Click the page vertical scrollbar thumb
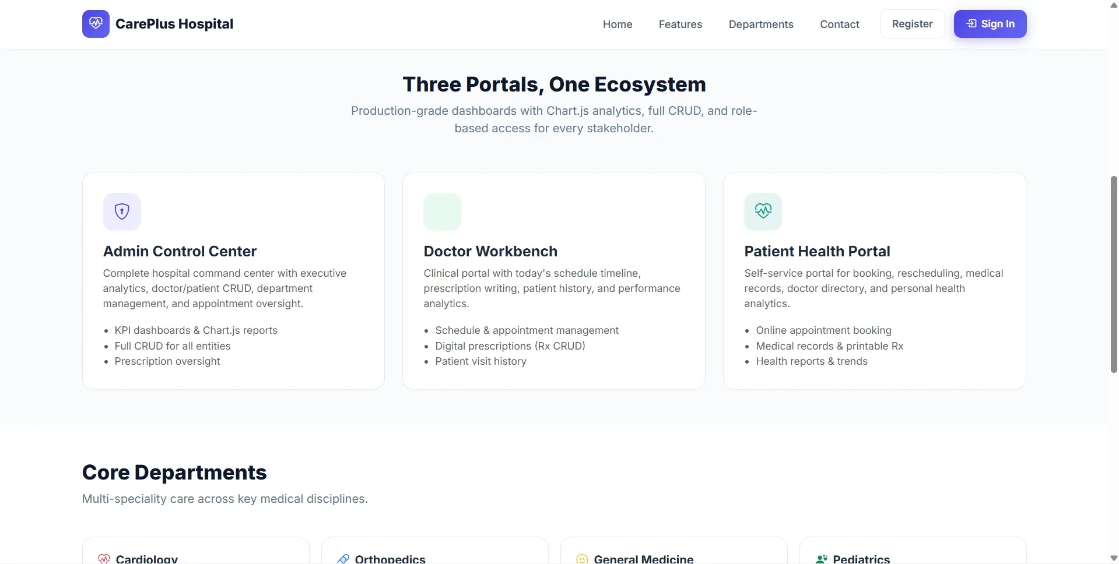This screenshot has width=1119, height=564. tap(1114, 274)
